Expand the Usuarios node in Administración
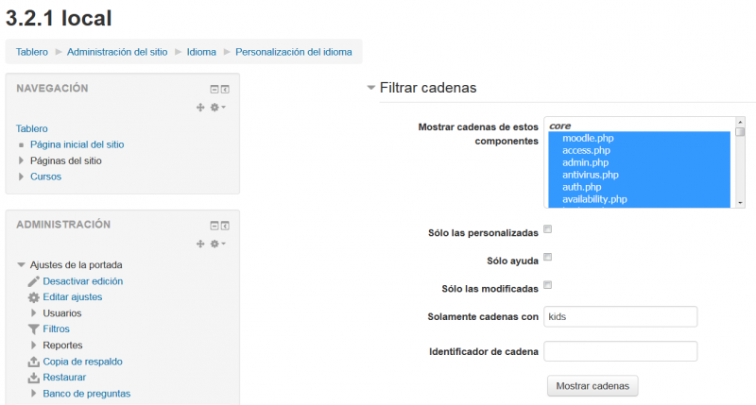The height and width of the screenshot is (405, 756). (x=34, y=313)
